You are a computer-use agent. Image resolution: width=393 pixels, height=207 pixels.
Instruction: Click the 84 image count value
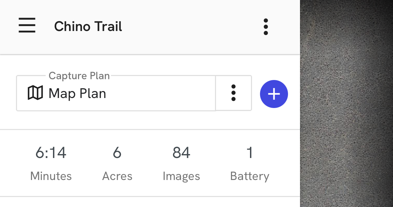pos(181,153)
